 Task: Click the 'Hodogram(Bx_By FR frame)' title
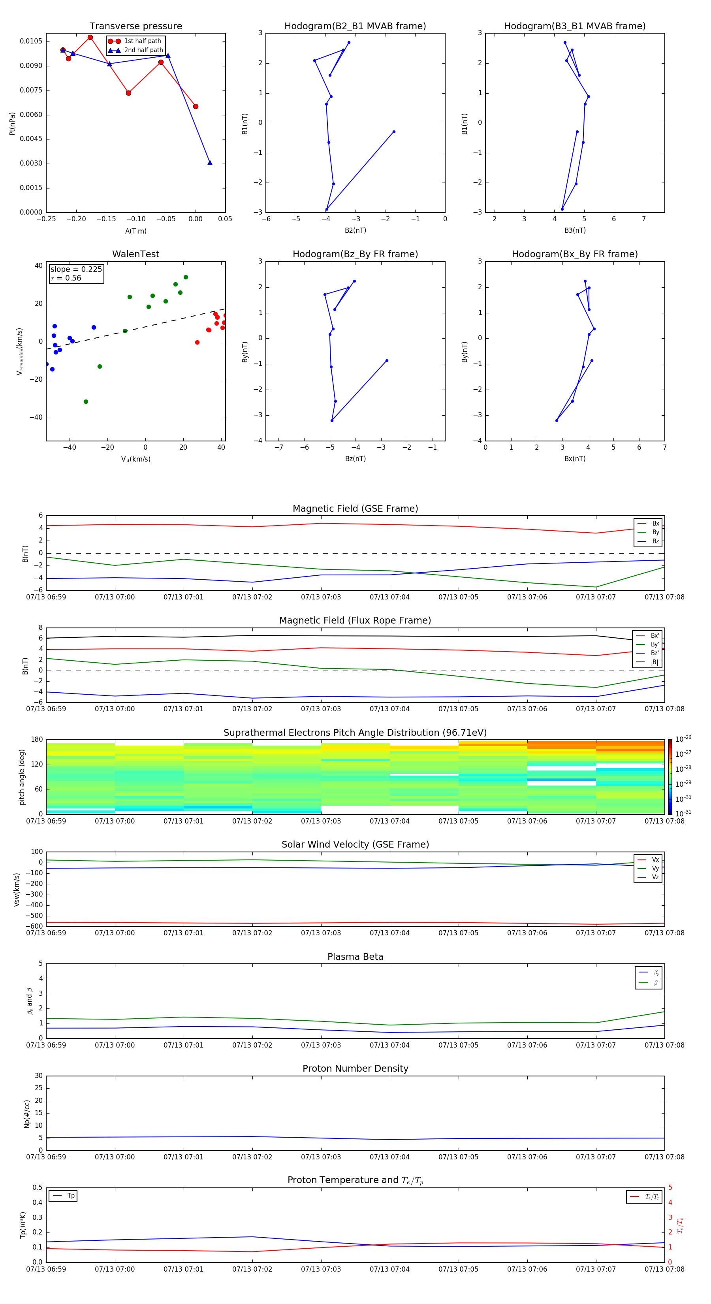575,254
